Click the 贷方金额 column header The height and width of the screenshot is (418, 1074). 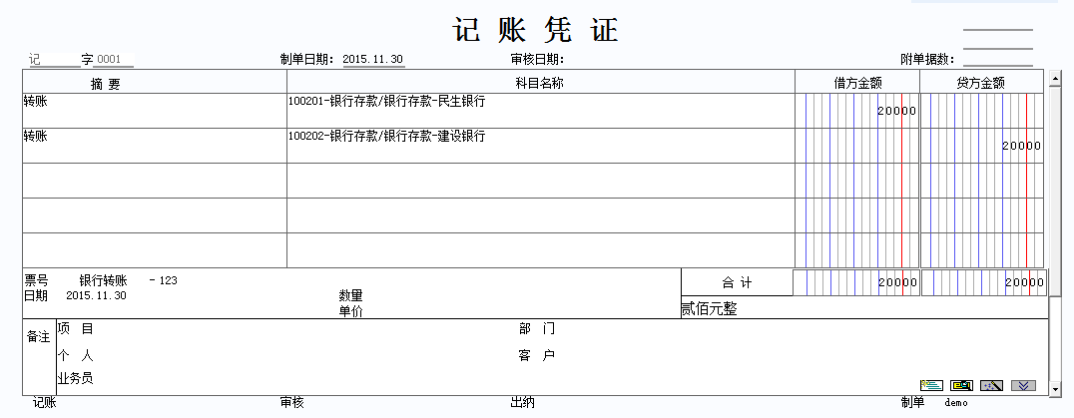point(981,84)
